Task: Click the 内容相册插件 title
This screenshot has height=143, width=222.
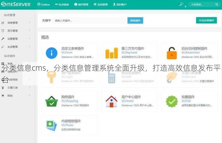Action: (x=71, y=121)
